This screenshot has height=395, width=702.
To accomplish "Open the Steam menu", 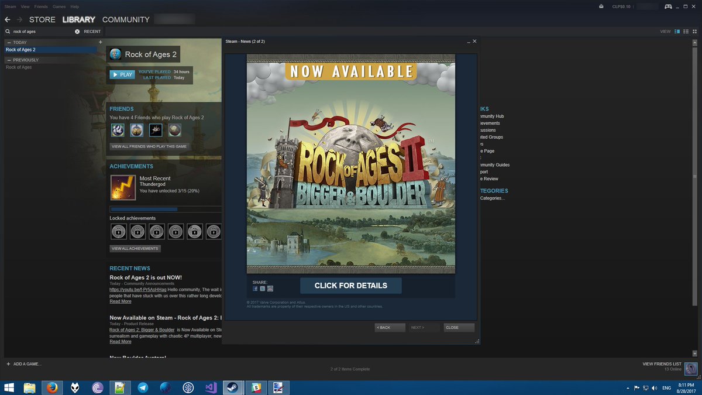I will click(x=11, y=6).
